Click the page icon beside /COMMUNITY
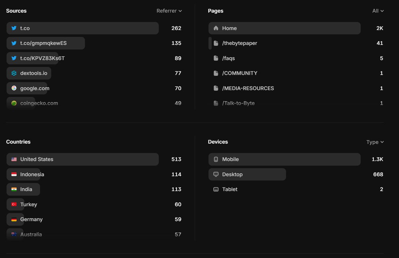 (x=216, y=73)
